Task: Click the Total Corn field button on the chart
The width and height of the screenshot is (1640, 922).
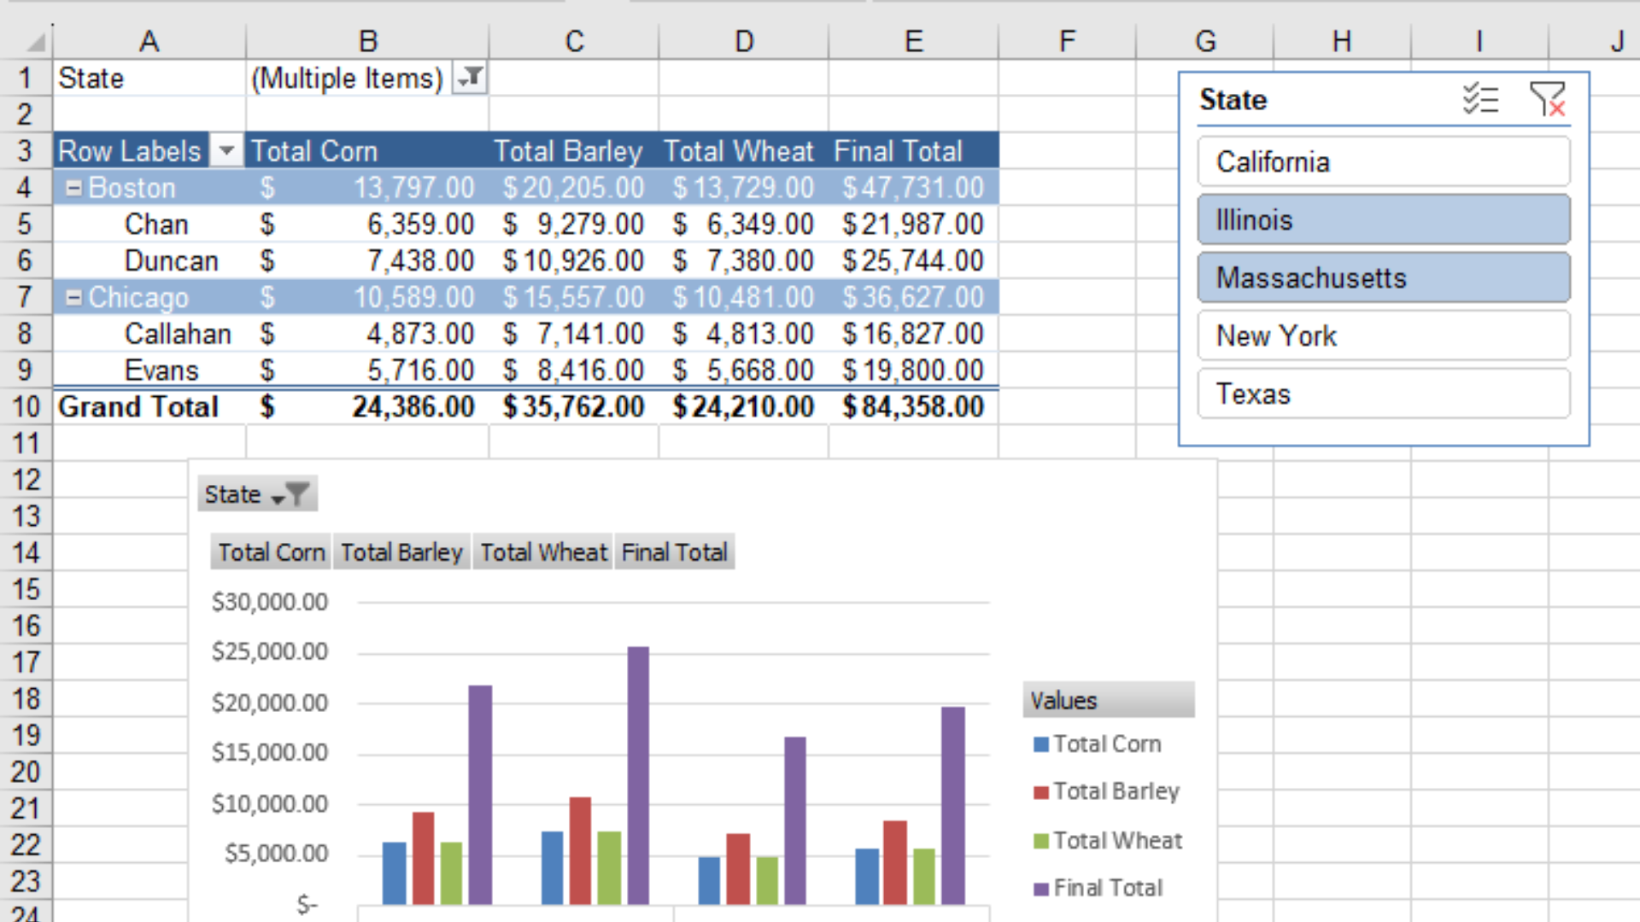Action: tap(270, 551)
